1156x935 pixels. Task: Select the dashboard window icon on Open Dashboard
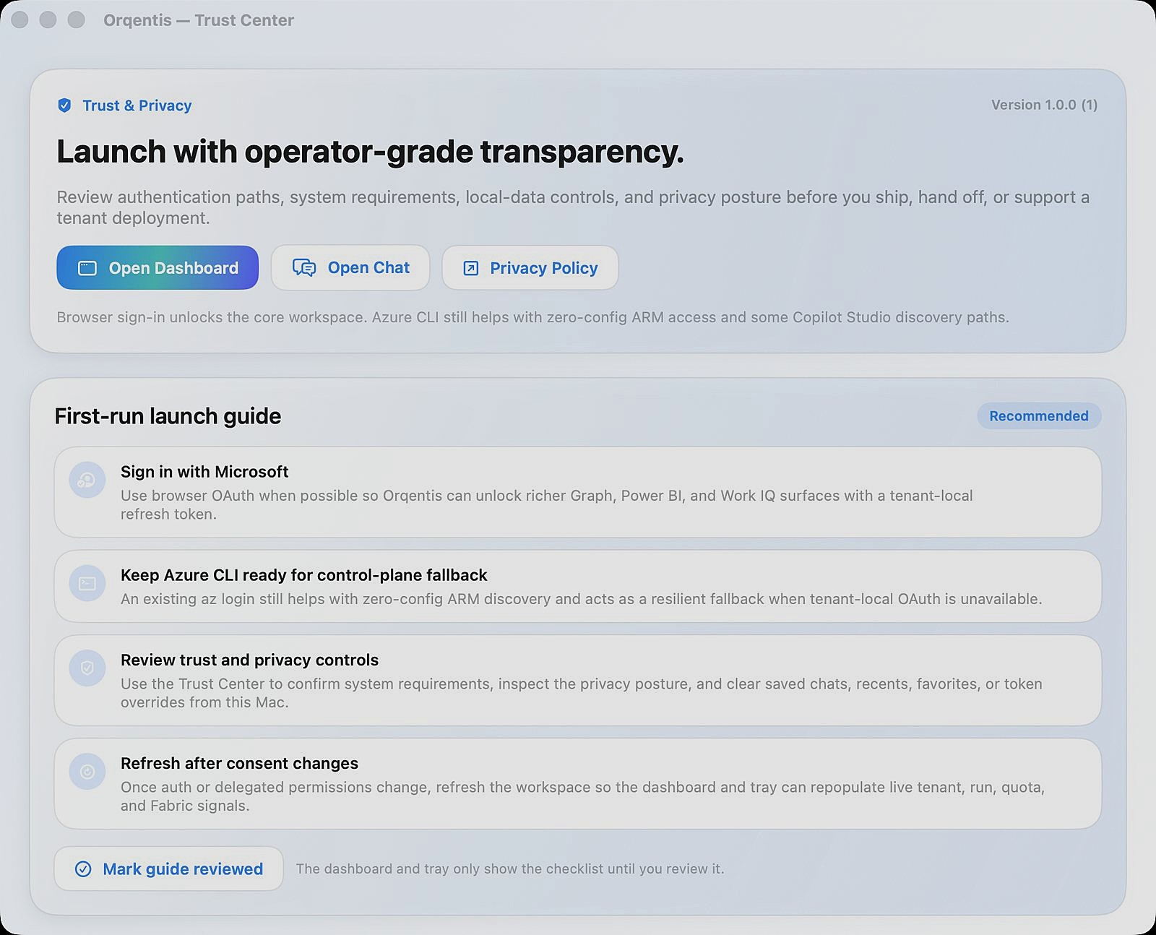click(x=87, y=268)
